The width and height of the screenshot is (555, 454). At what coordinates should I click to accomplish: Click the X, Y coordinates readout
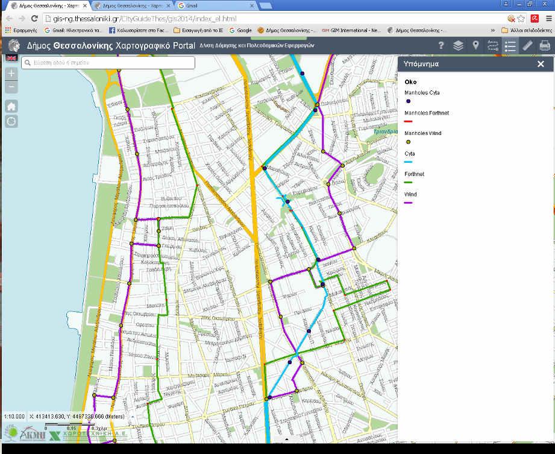[77, 417]
